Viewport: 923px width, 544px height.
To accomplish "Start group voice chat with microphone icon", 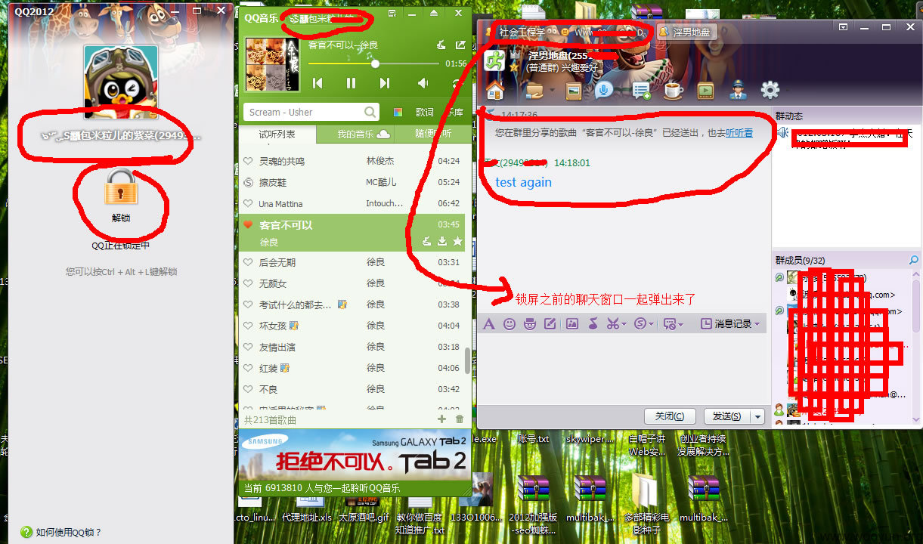I will point(603,91).
